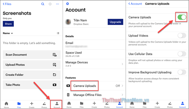The height and width of the screenshot is (109, 189).
Task: Go to Home tab in Screenshots screen
Action: coord(6,104)
